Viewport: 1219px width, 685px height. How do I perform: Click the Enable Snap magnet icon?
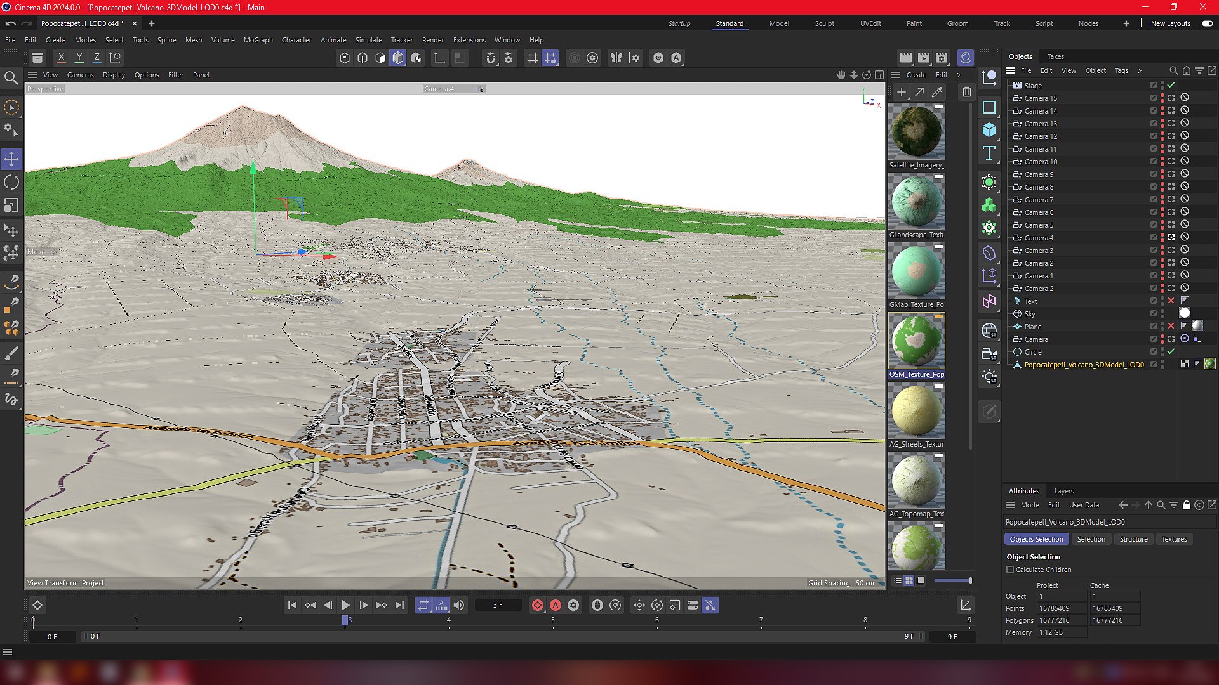tap(490, 58)
